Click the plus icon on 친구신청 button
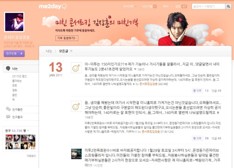234x168 pixels. 21,54
